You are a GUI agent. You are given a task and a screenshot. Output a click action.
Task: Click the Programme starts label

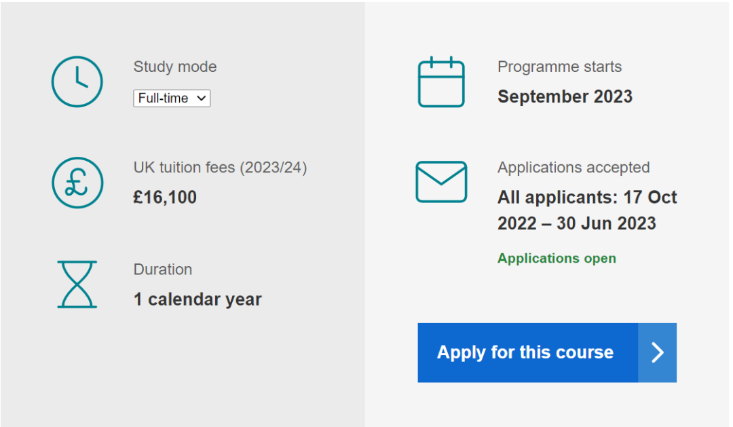(x=559, y=67)
